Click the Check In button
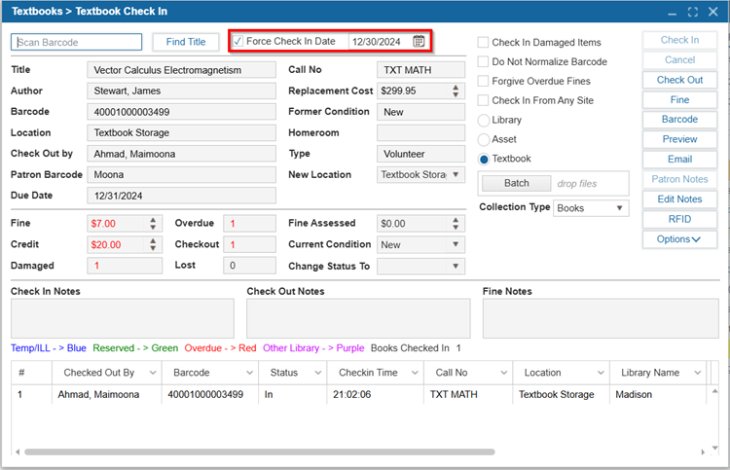 tap(679, 40)
